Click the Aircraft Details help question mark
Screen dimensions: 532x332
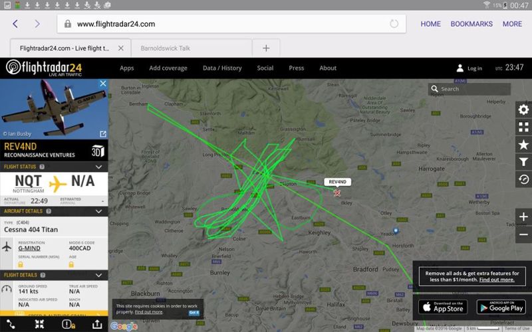(49, 211)
